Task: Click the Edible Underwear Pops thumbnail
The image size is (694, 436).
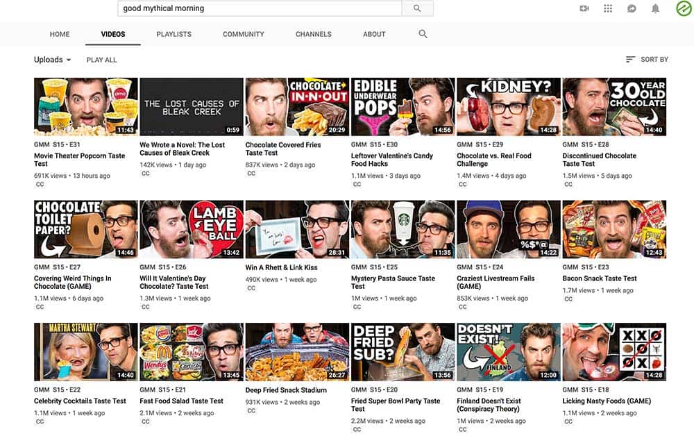Action: click(403, 107)
